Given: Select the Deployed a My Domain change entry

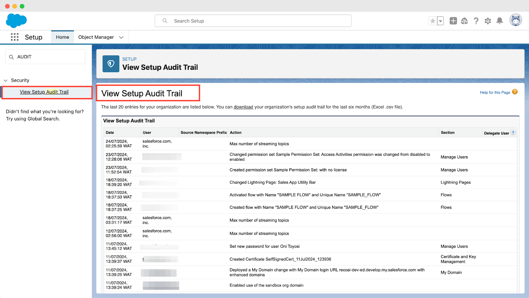Looking at the screenshot, I should (327, 272).
